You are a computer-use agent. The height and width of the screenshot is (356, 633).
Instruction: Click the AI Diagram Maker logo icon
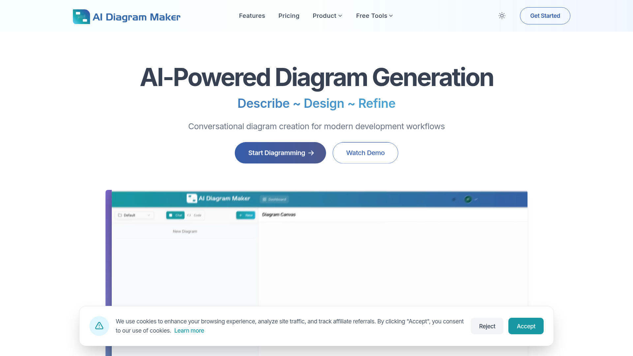tap(81, 16)
